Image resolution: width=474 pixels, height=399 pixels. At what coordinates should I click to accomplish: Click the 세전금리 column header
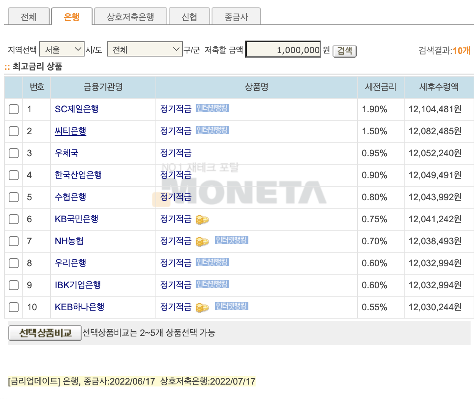[381, 87]
